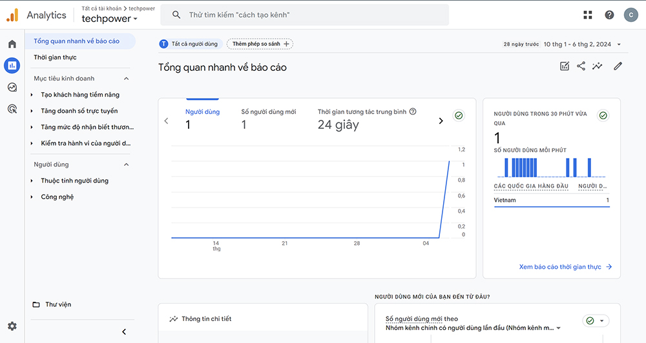Select Thời gian thực menu item
Viewport: 646px width, 343px height.
[x=55, y=57]
